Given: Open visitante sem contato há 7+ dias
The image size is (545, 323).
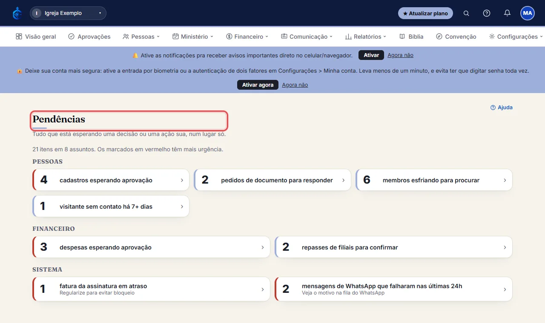Looking at the screenshot, I should point(111,207).
